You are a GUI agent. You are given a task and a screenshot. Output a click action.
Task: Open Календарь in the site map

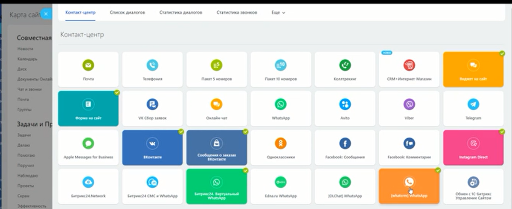[27, 59]
